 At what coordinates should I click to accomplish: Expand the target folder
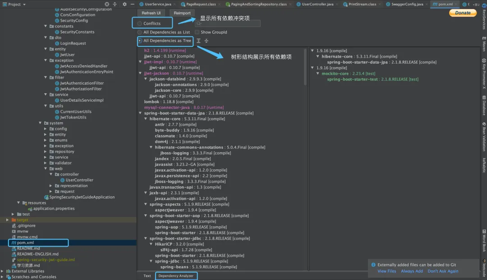tap(8, 220)
